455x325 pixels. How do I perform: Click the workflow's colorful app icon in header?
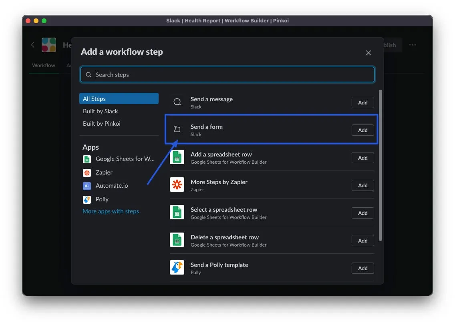click(x=49, y=45)
